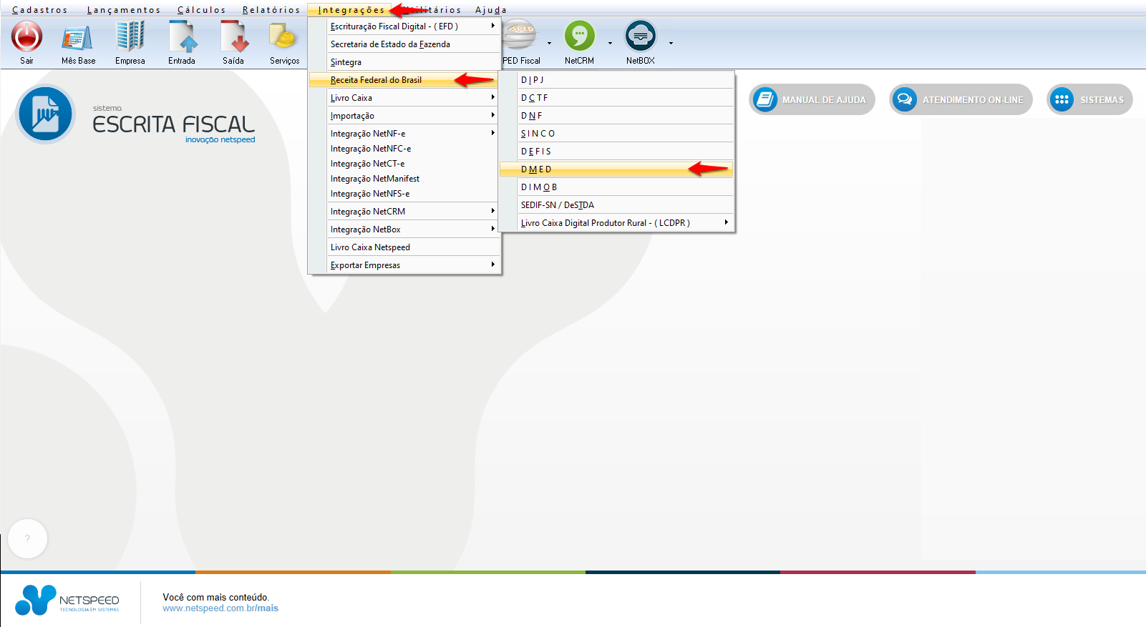Image resolution: width=1146 pixels, height=627 pixels.
Task: Select DMED in the submenu
Action: pyautogui.click(x=617, y=169)
